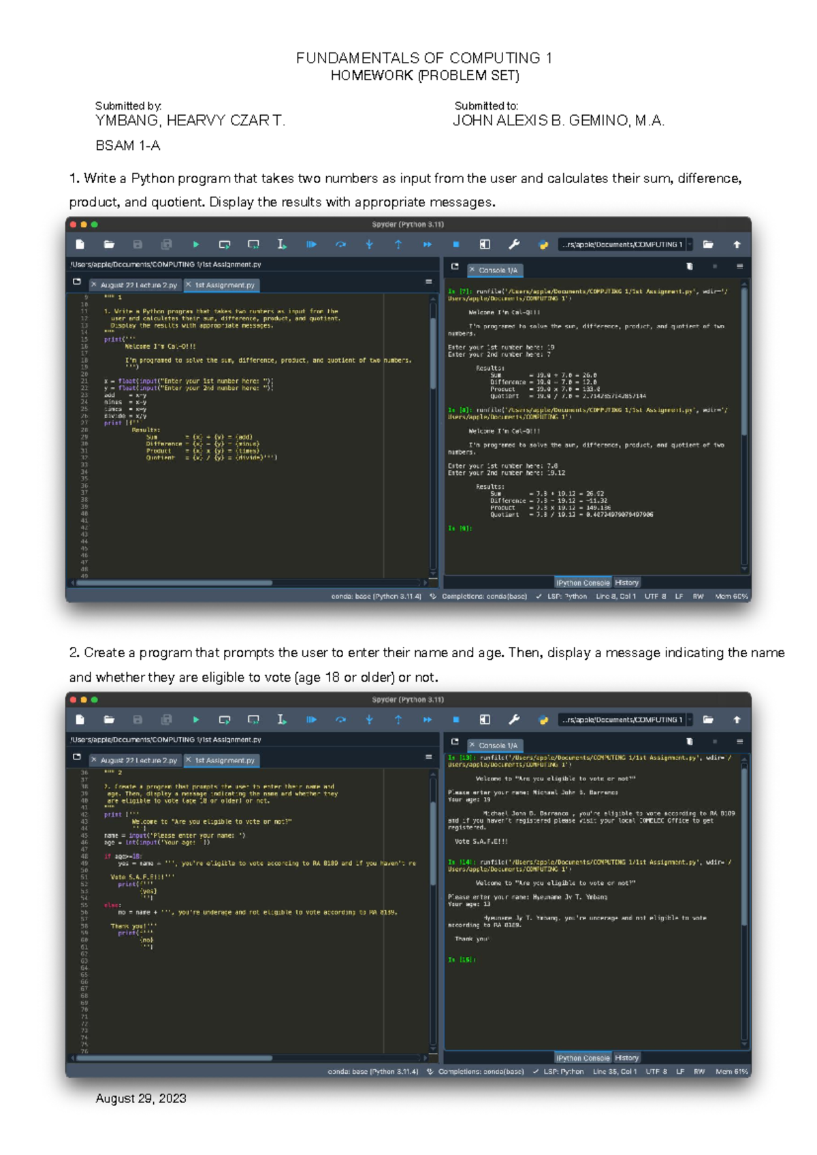Open Preferences wrench icon in problem 1 Spyder window

[x=514, y=244]
